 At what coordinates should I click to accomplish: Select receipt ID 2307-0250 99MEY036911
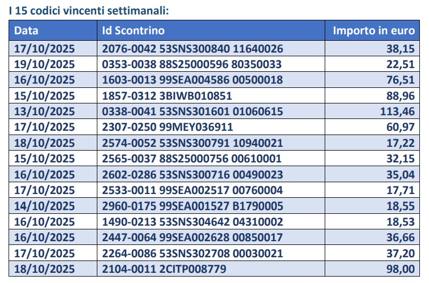click(x=167, y=126)
